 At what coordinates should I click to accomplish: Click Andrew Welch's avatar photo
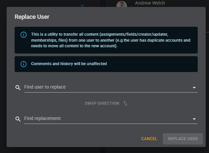tap(121, 4)
